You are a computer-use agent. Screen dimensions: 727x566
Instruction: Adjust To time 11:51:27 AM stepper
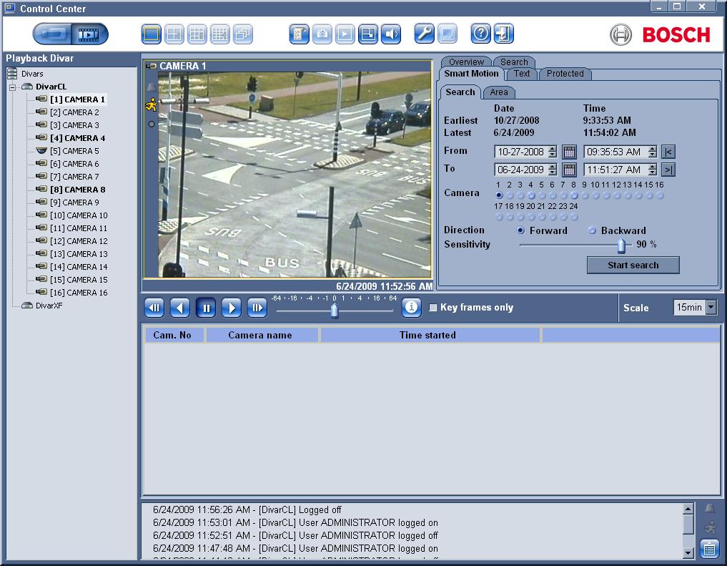coord(653,170)
